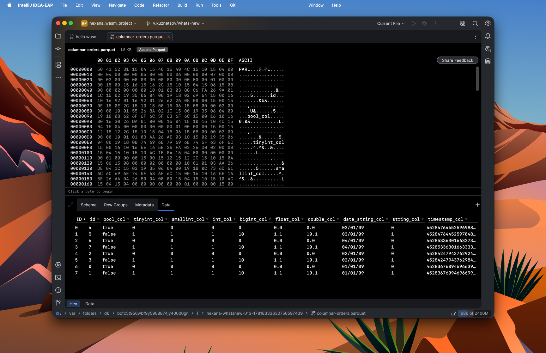Open the Current File run configuration dropdown
Image resolution: width=546 pixels, height=353 pixels.
pyautogui.click(x=391, y=23)
